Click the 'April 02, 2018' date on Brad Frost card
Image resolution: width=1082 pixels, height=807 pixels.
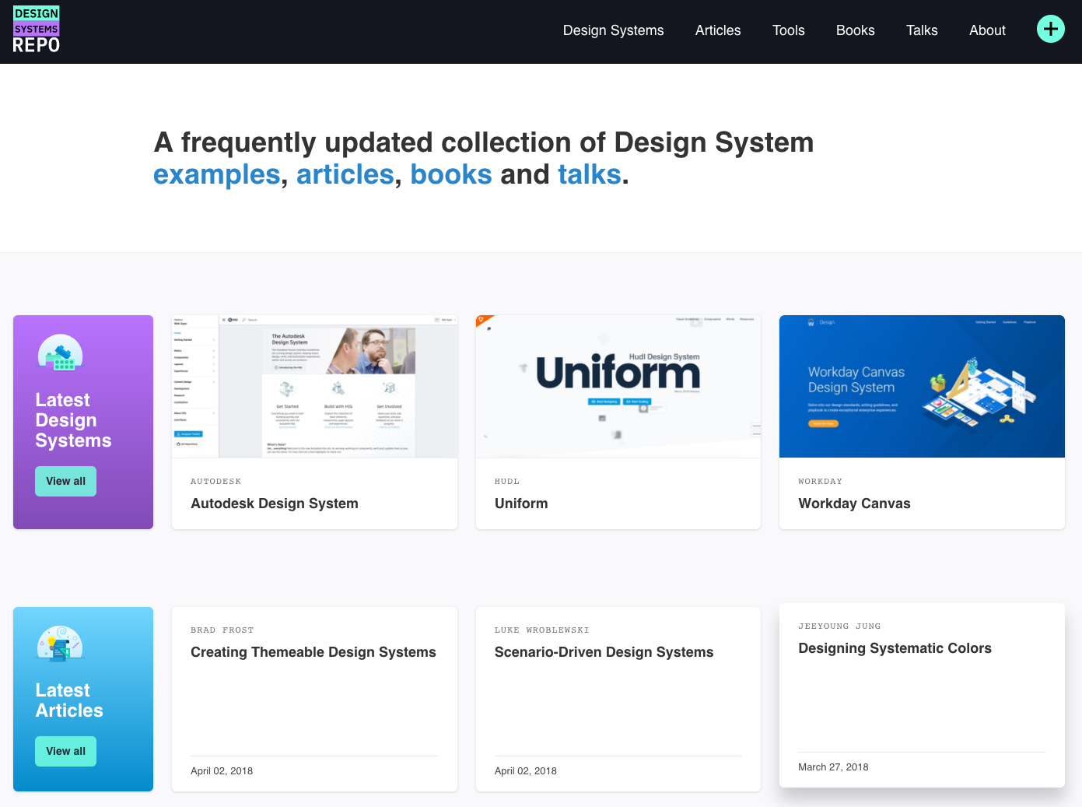coord(222,771)
